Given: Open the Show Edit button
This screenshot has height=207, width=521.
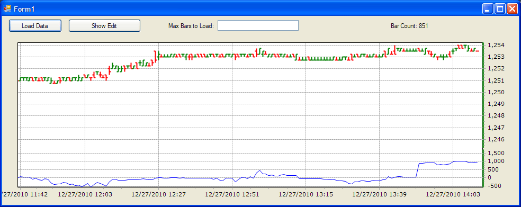Looking at the screenshot, I should 104,25.
